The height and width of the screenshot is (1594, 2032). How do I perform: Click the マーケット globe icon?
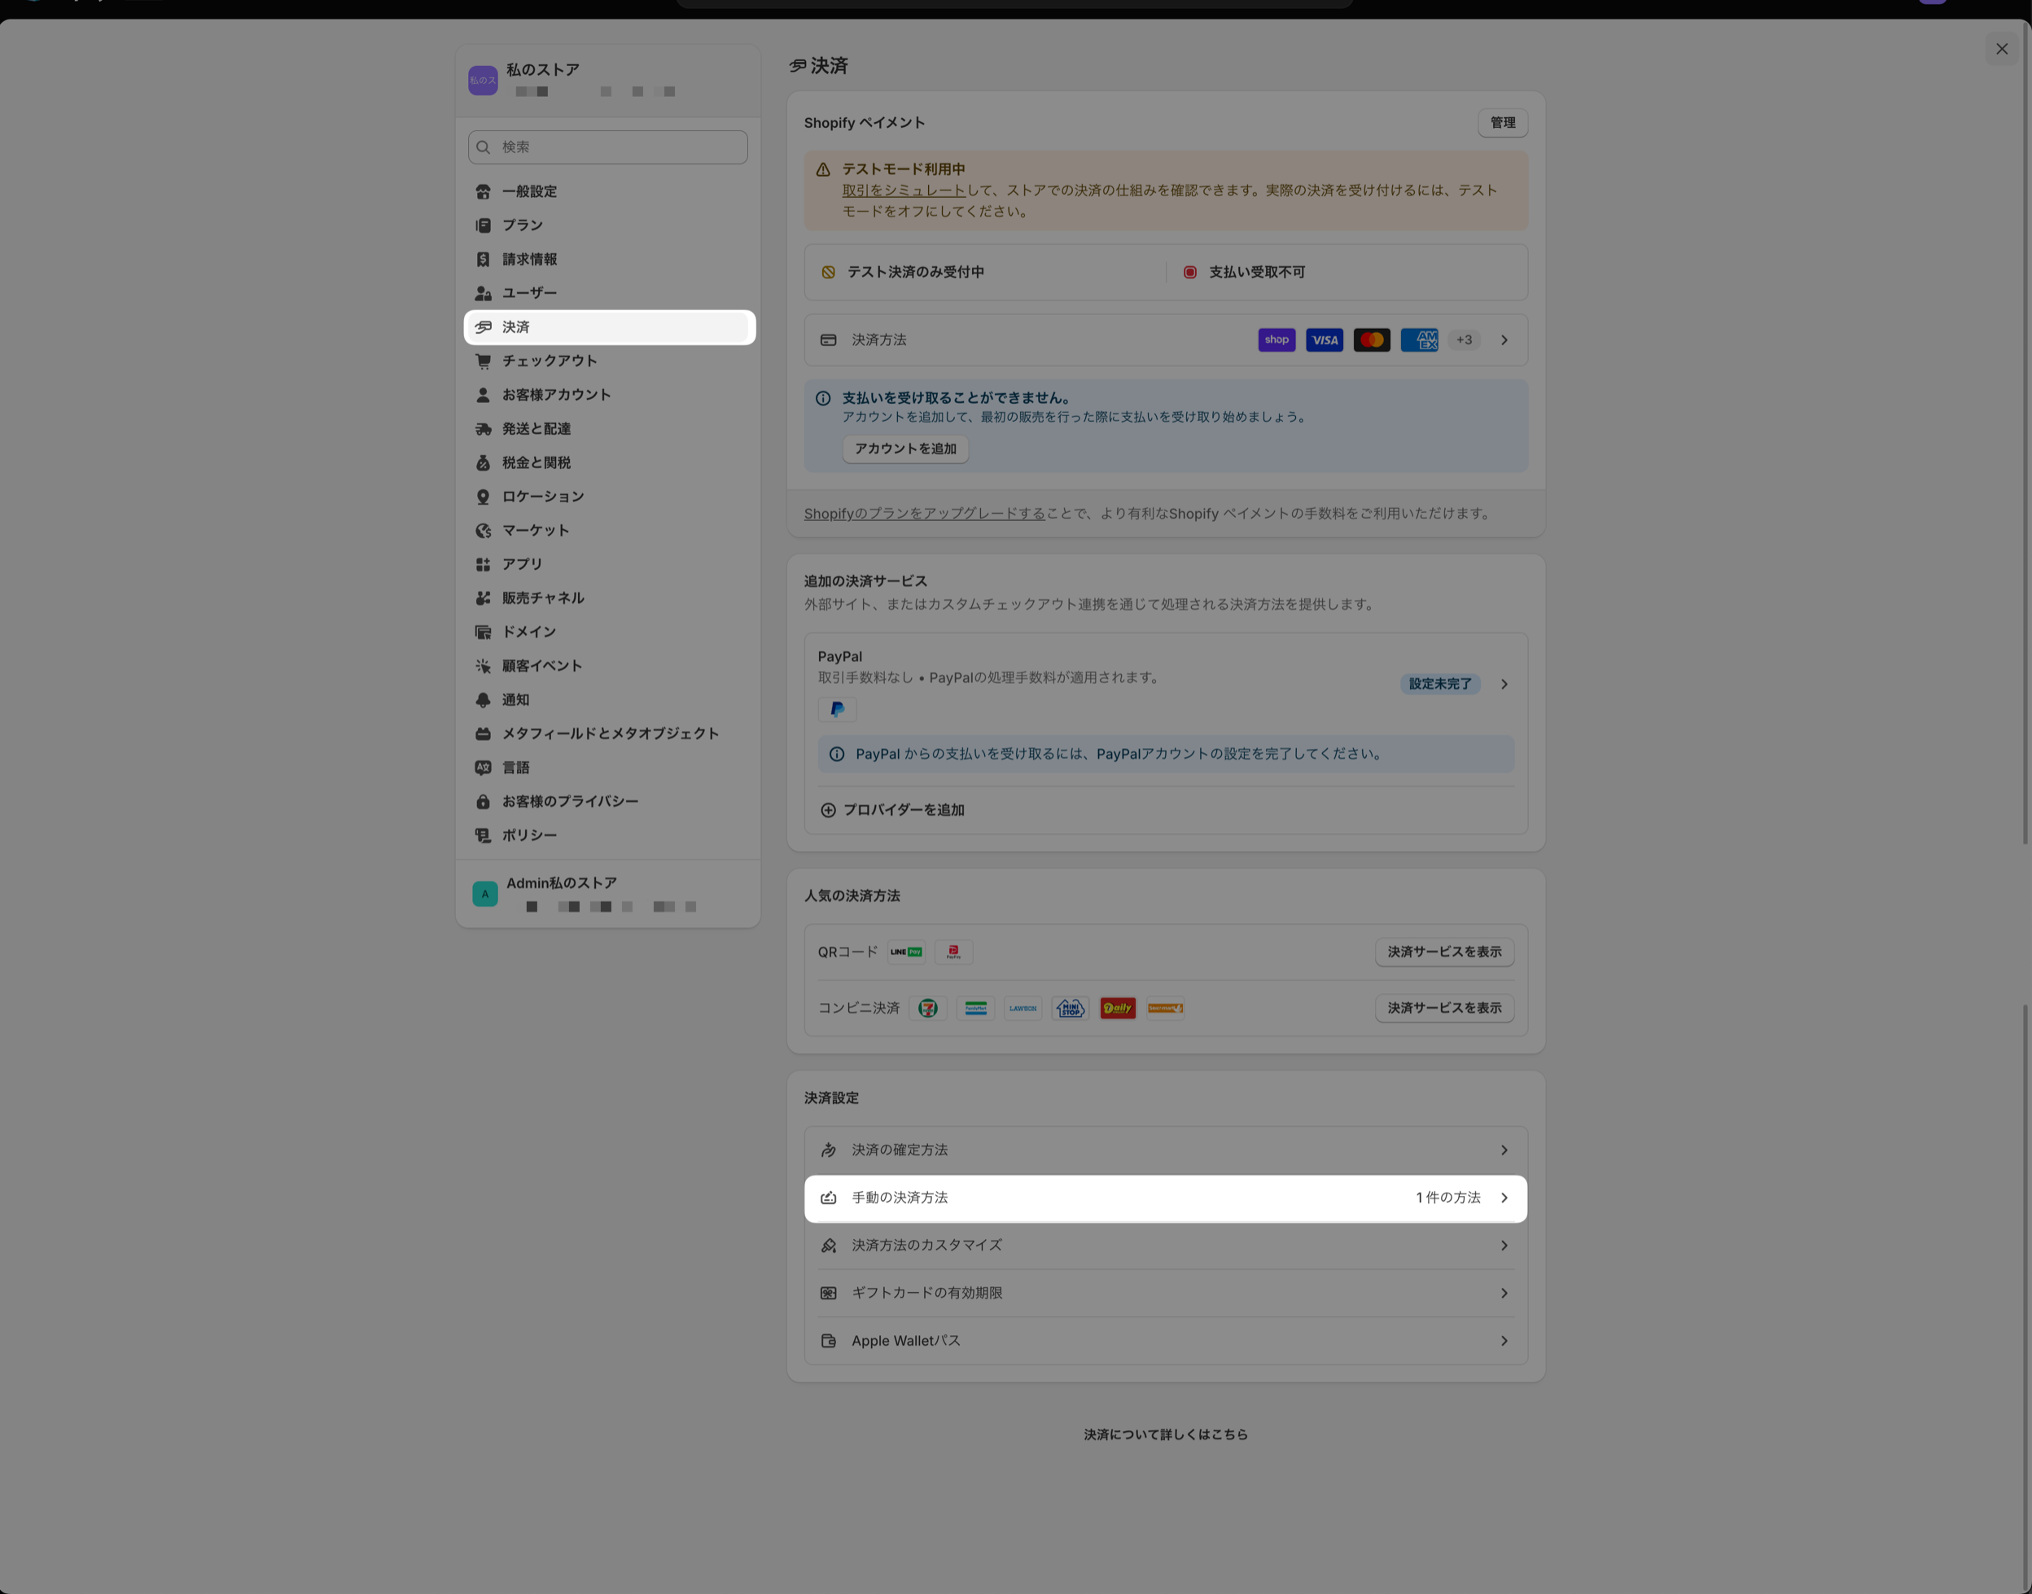point(483,530)
